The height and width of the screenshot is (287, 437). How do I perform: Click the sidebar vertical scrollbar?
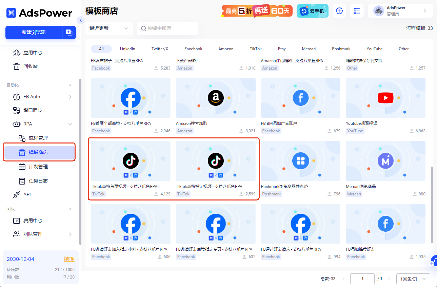click(x=80, y=161)
